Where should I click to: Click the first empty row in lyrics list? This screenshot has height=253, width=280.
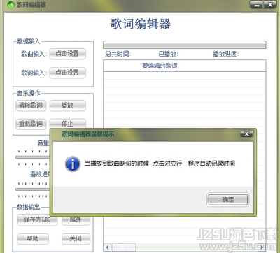coord(184,75)
